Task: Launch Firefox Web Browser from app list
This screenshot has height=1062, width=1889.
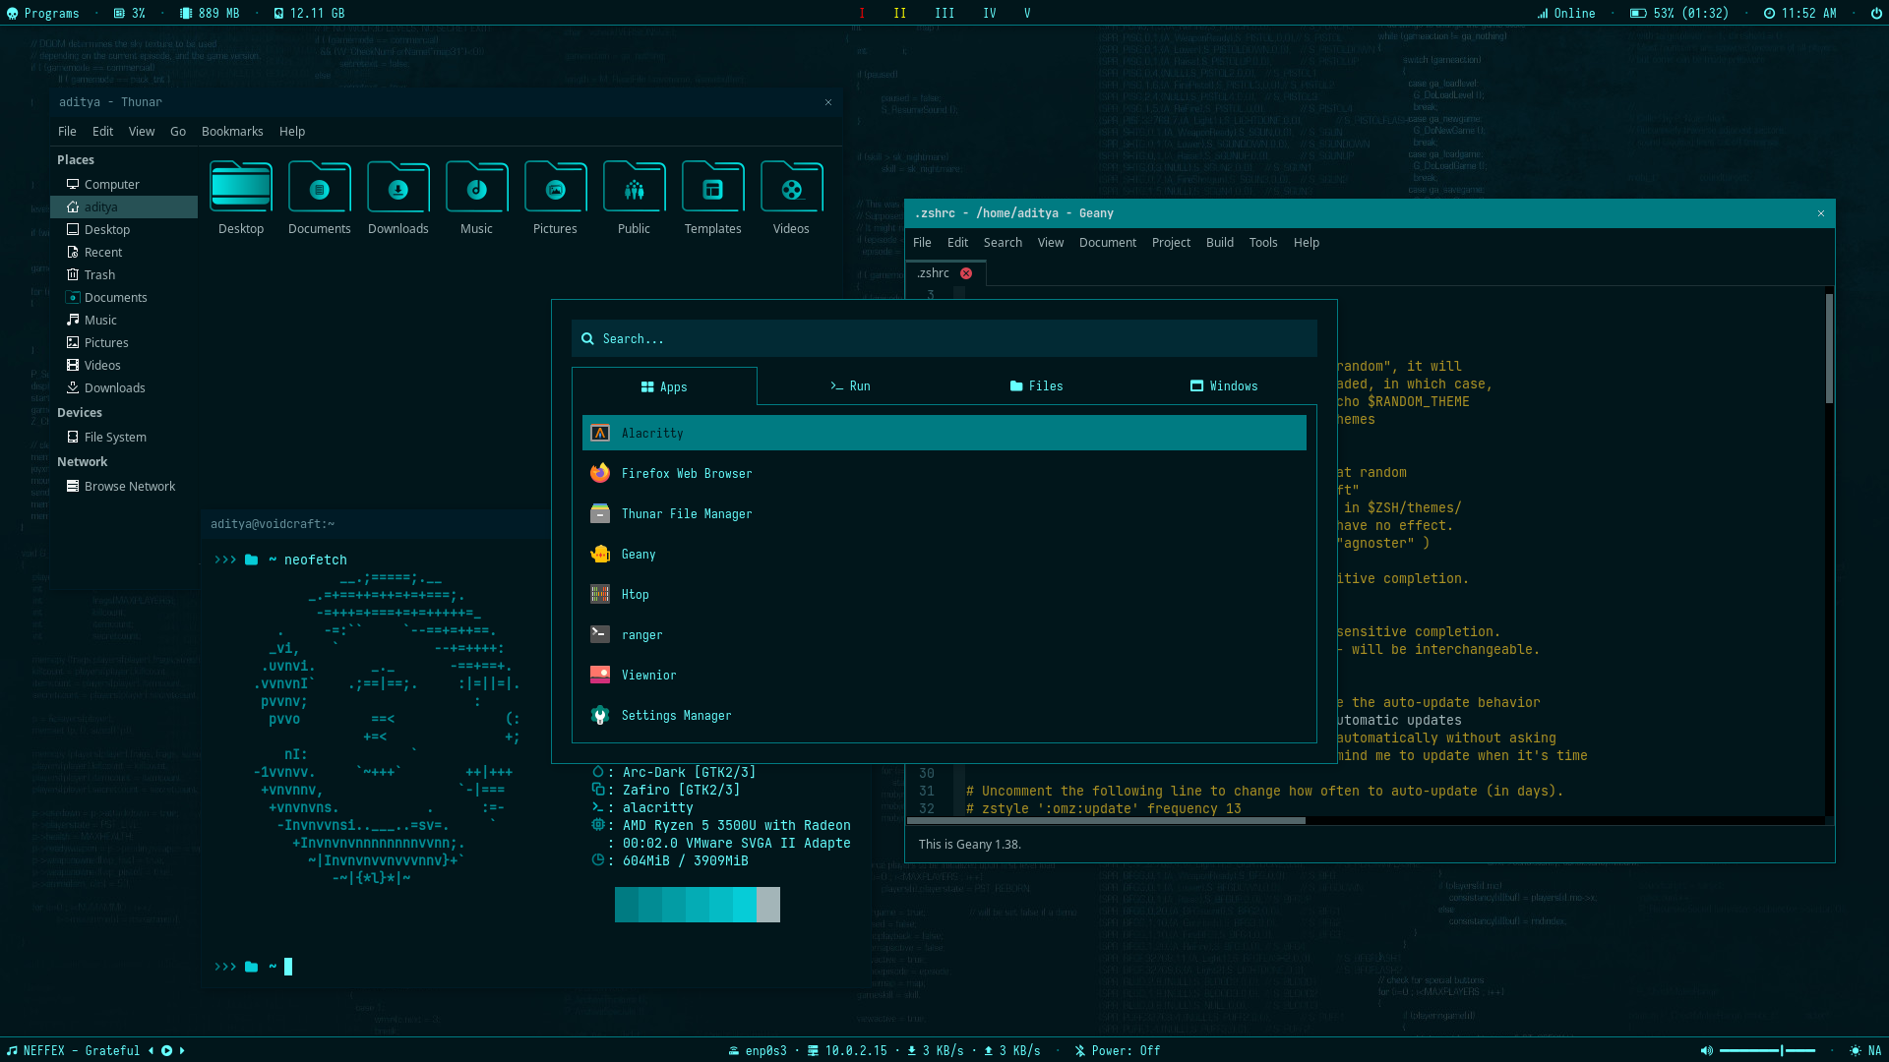Action: [x=686, y=474]
